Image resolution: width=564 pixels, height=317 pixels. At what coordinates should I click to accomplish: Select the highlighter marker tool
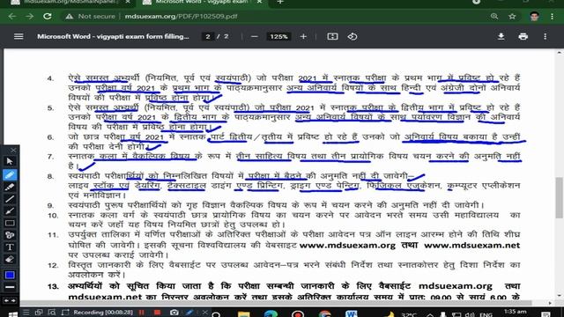pyautogui.click(x=10, y=187)
